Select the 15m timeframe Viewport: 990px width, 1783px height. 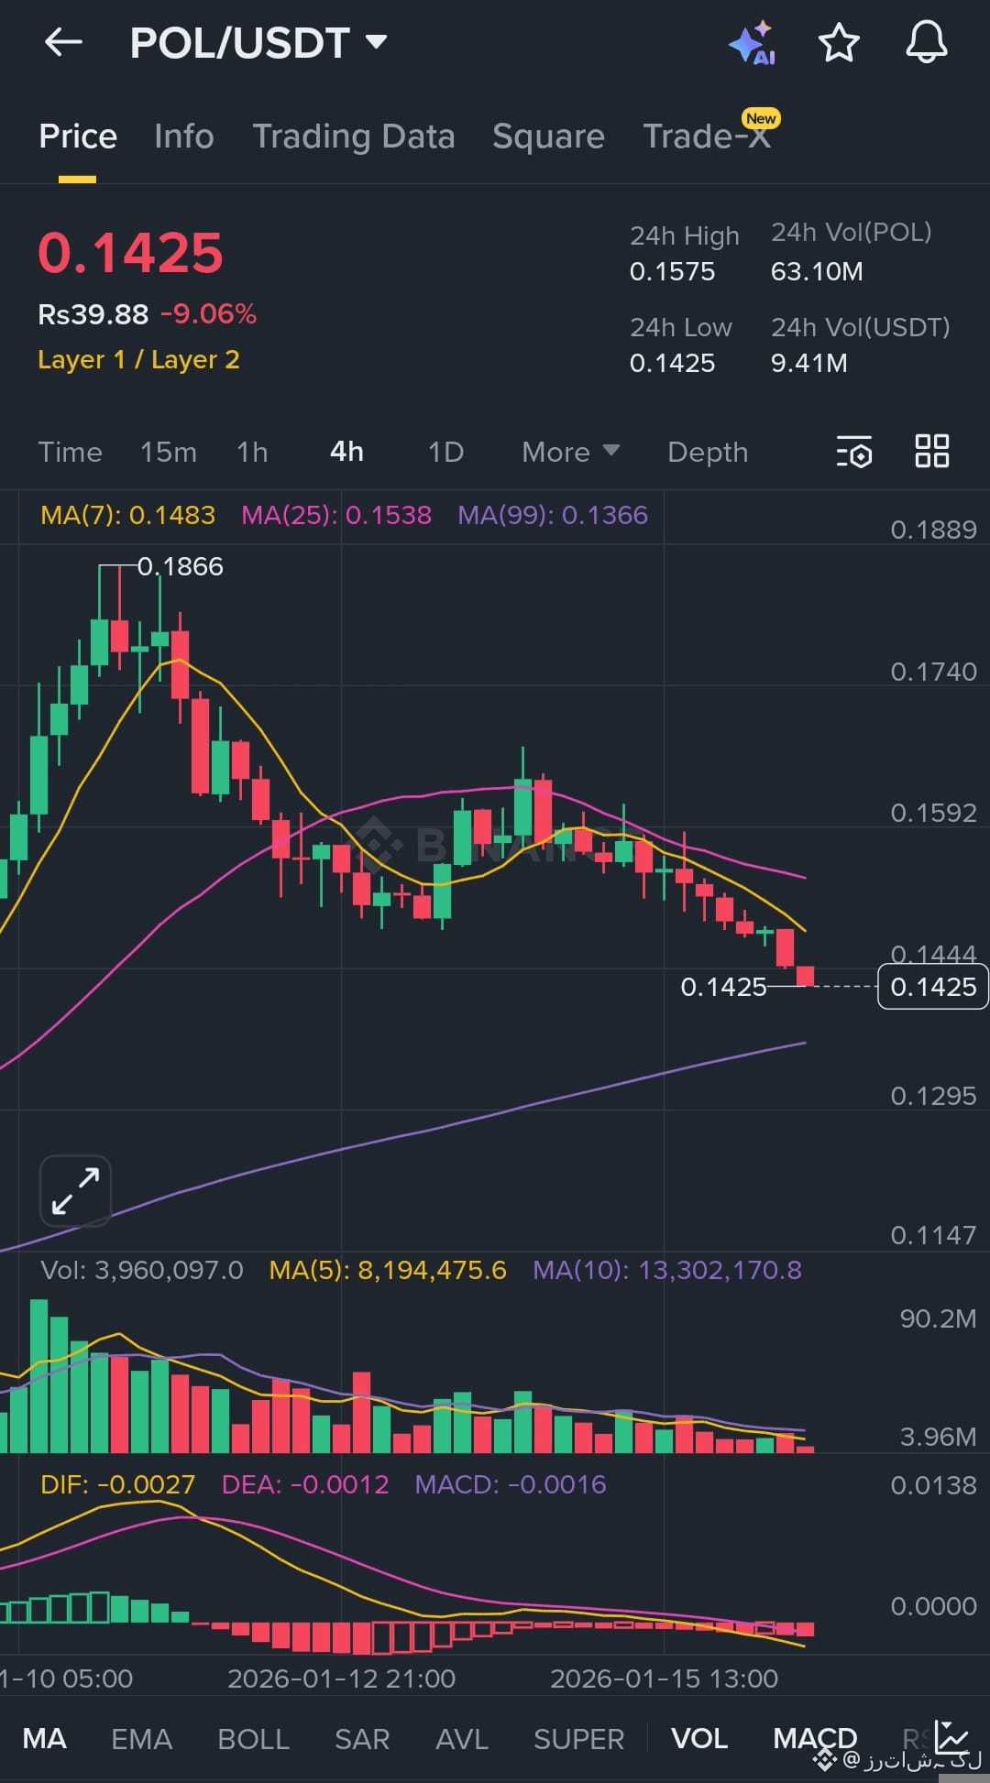[169, 452]
